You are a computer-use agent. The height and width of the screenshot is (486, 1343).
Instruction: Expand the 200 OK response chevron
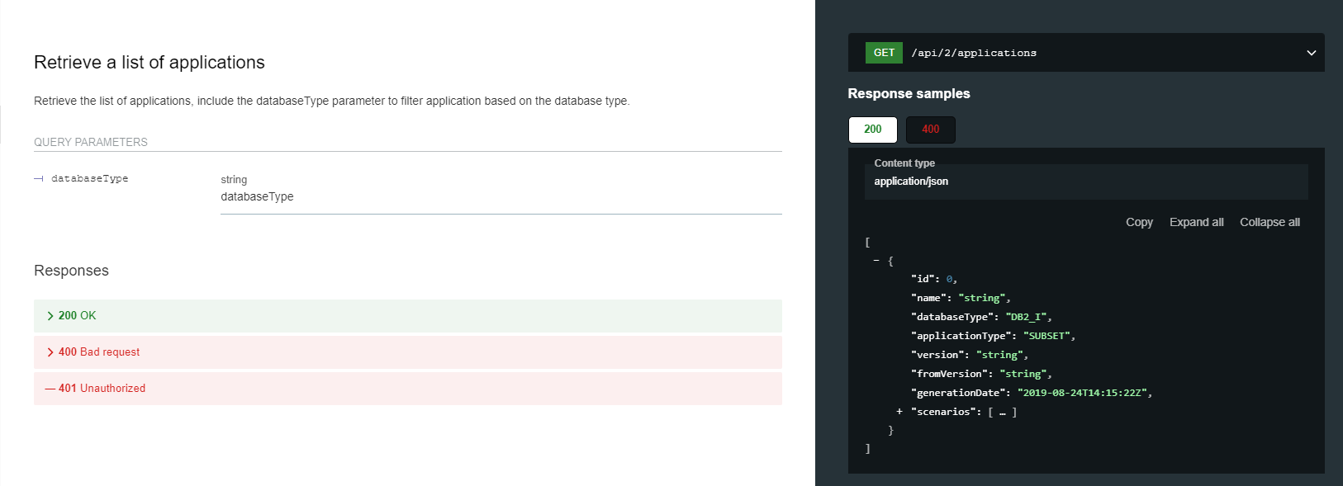click(50, 316)
